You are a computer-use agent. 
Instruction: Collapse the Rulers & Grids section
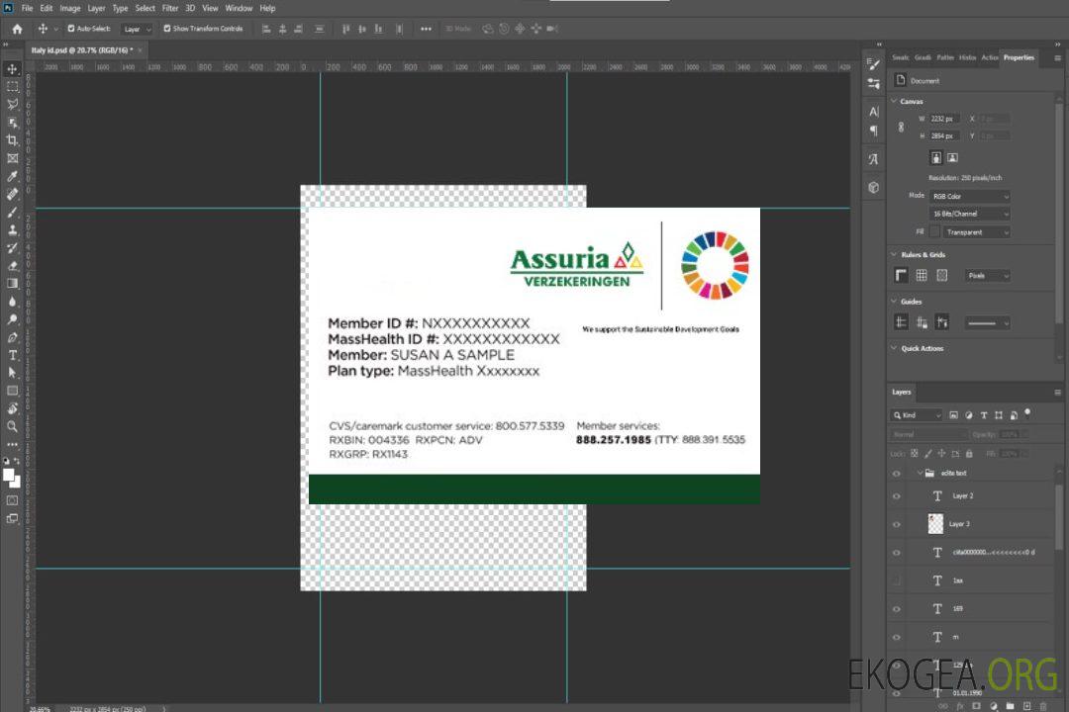pos(895,254)
